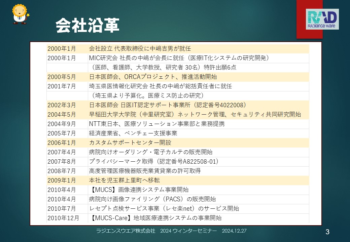The image size is (350, 242).
Task: Click the 医療ミス防止の研究 line
Action: coord(146,96)
